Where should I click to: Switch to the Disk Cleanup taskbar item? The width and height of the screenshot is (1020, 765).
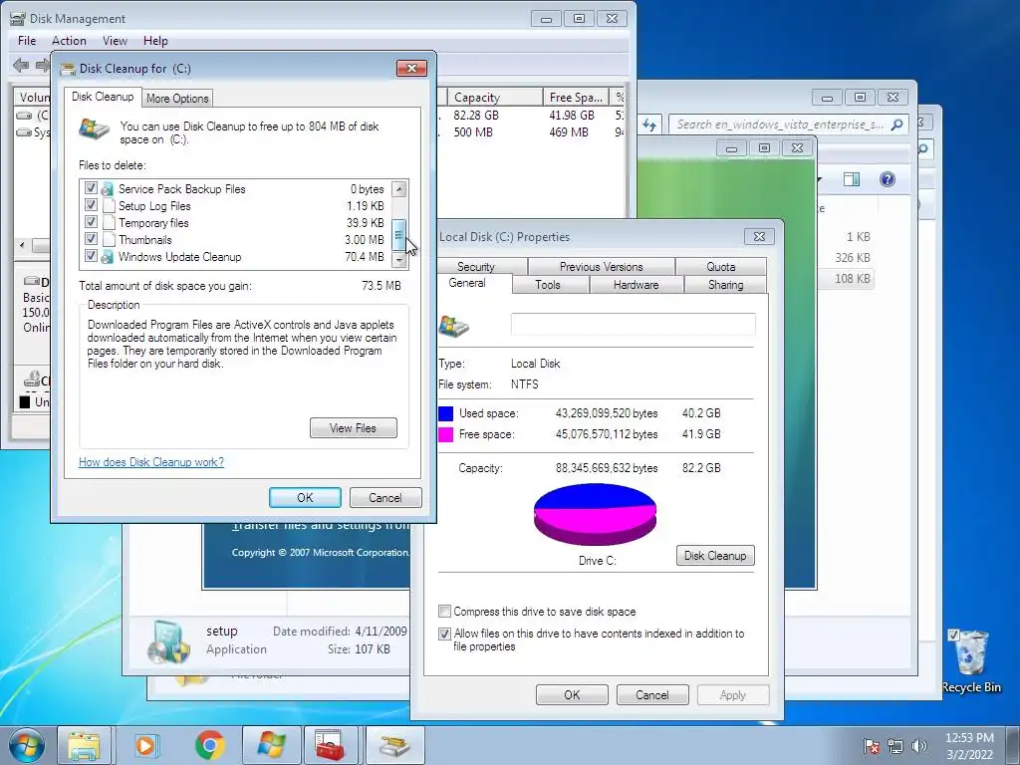(394, 745)
